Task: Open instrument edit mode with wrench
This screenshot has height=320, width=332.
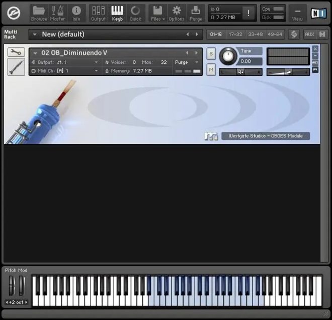Action: tap(16, 52)
